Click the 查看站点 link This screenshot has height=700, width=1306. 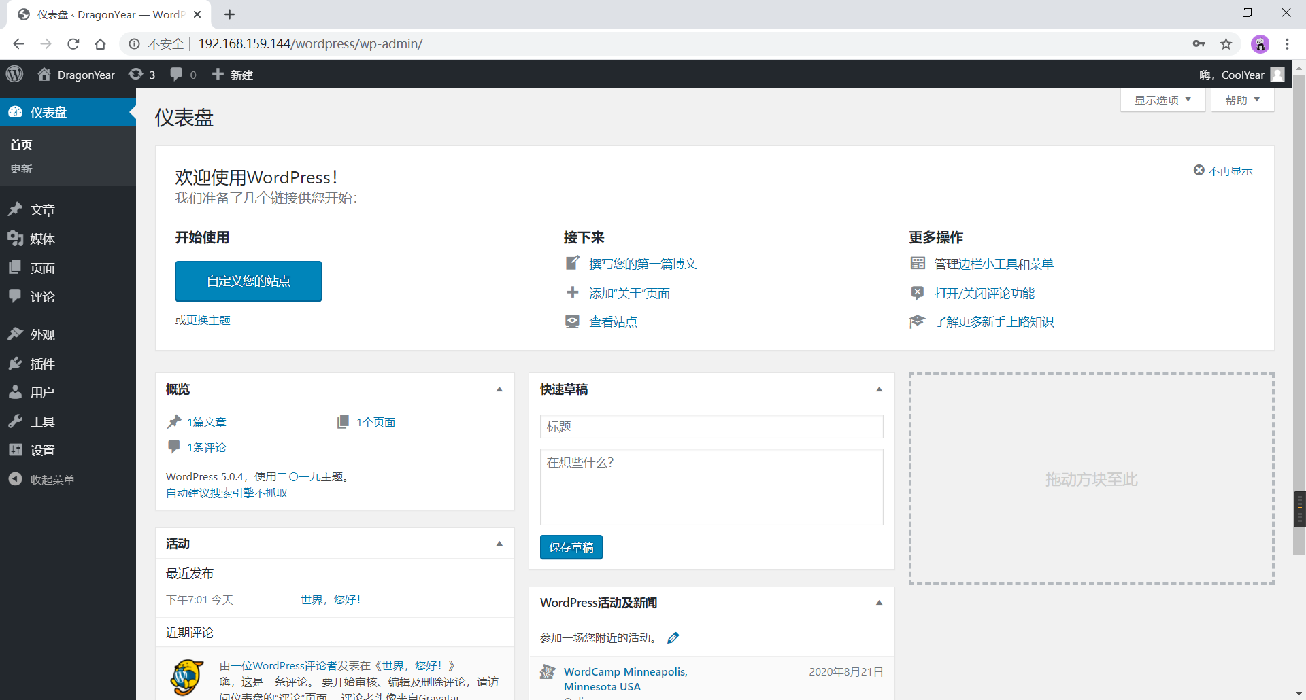[613, 321]
